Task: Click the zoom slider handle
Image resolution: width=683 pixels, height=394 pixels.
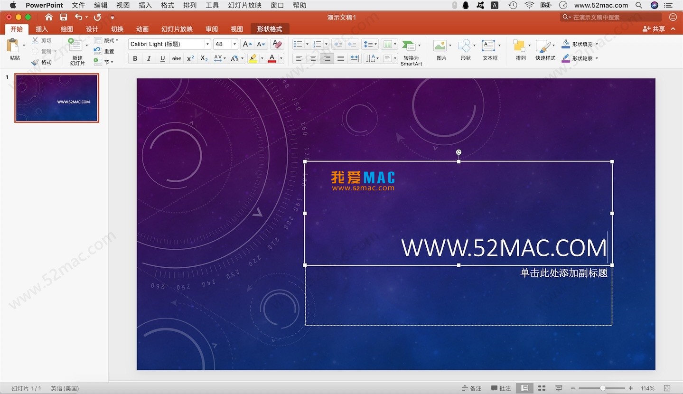Action: tap(602, 388)
